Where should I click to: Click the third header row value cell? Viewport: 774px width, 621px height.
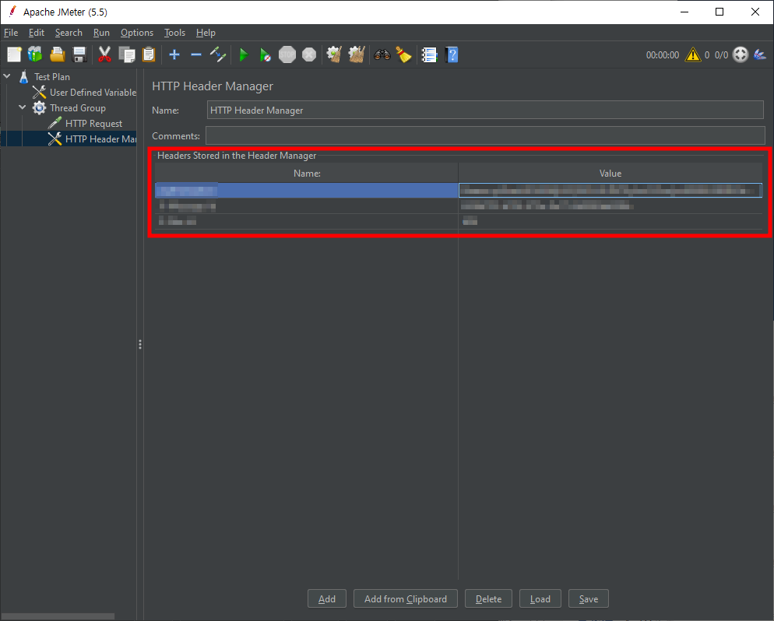click(610, 221)
